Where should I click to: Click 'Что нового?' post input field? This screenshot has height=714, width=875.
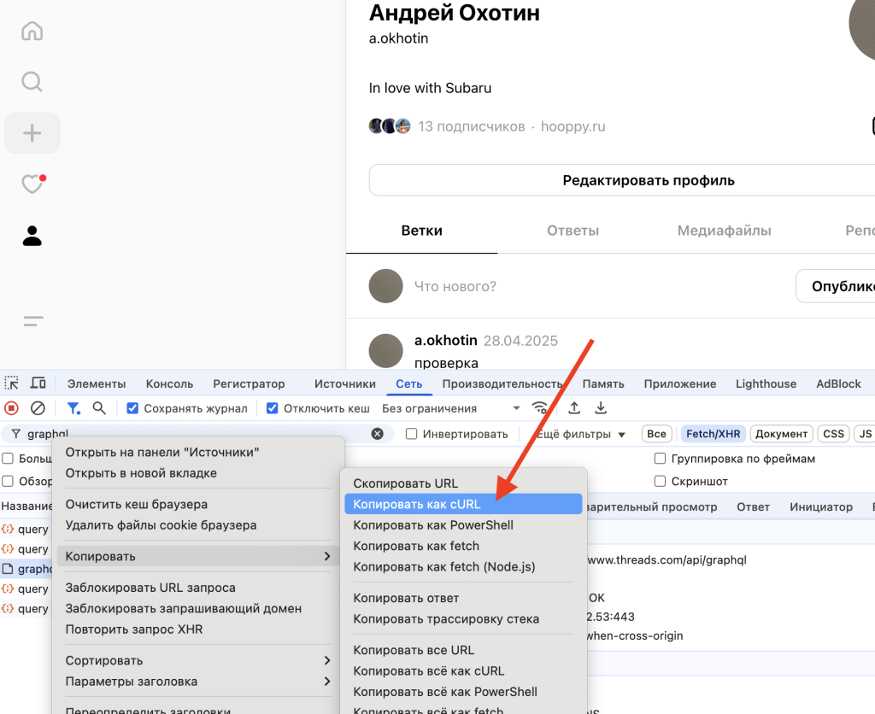click(598, 286)
